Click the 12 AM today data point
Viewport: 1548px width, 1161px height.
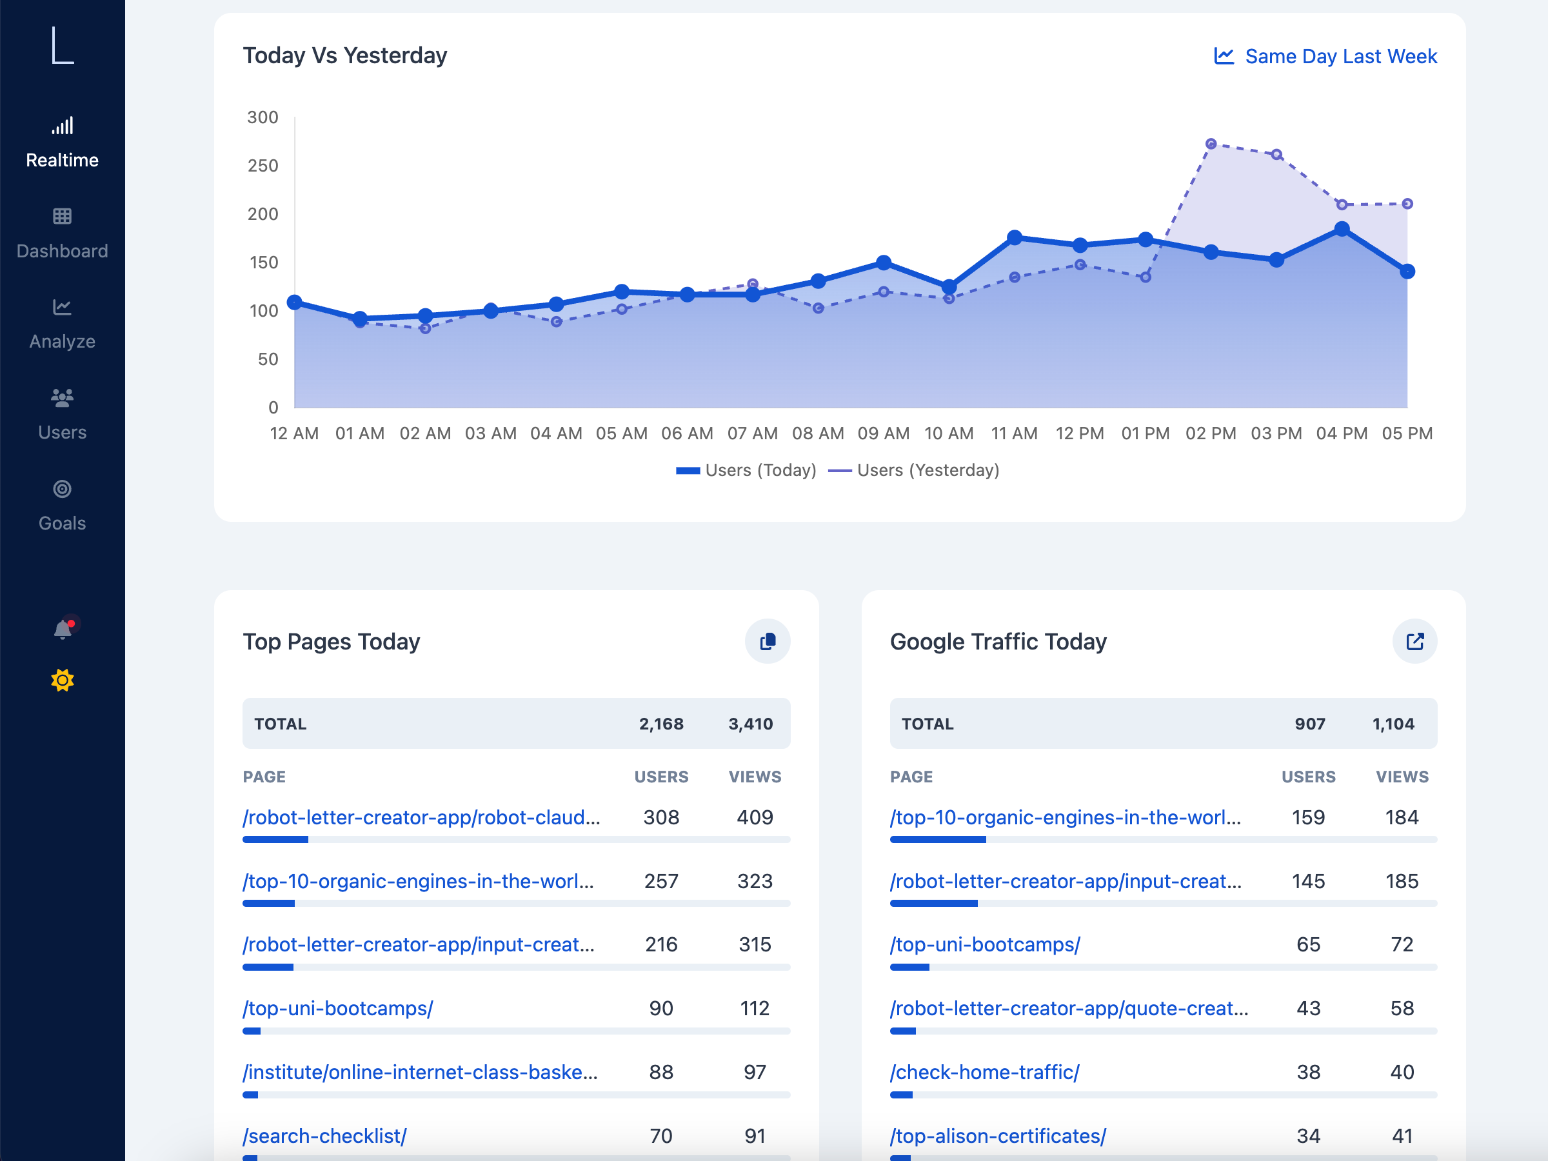pyautogui.click(x=295, y=303)
